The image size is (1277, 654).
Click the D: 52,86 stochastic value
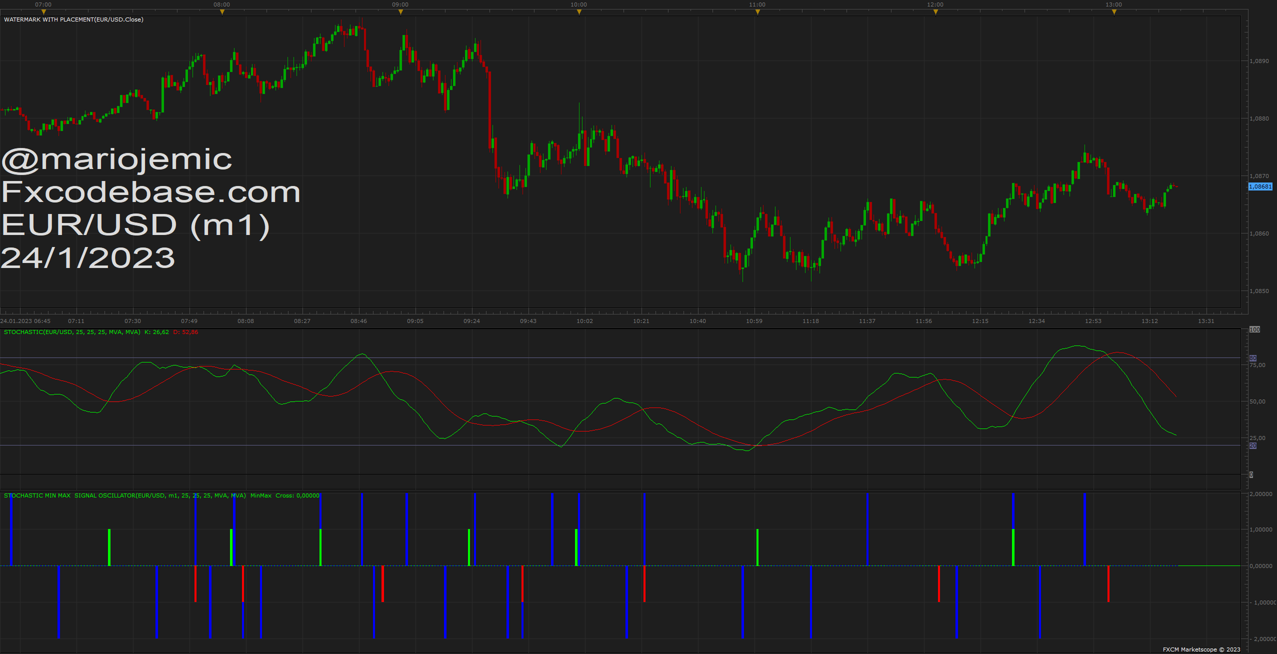click(185, 332)
